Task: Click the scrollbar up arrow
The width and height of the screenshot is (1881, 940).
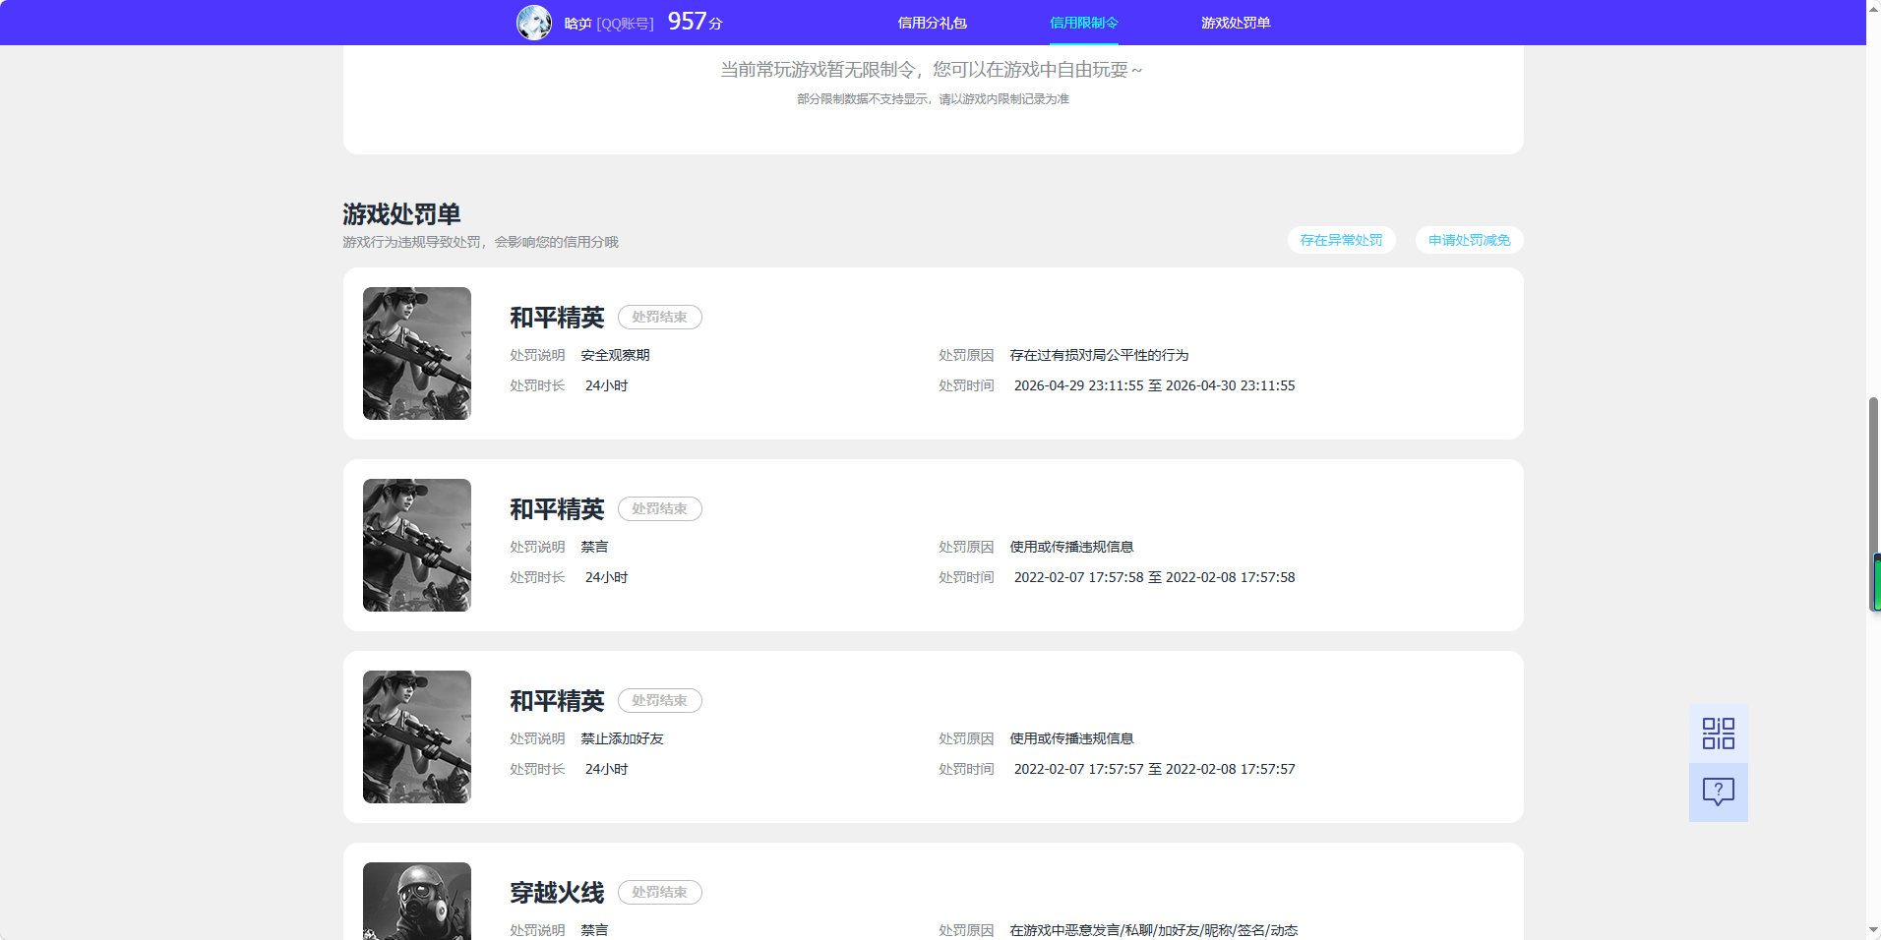Action: point(1873,8)
